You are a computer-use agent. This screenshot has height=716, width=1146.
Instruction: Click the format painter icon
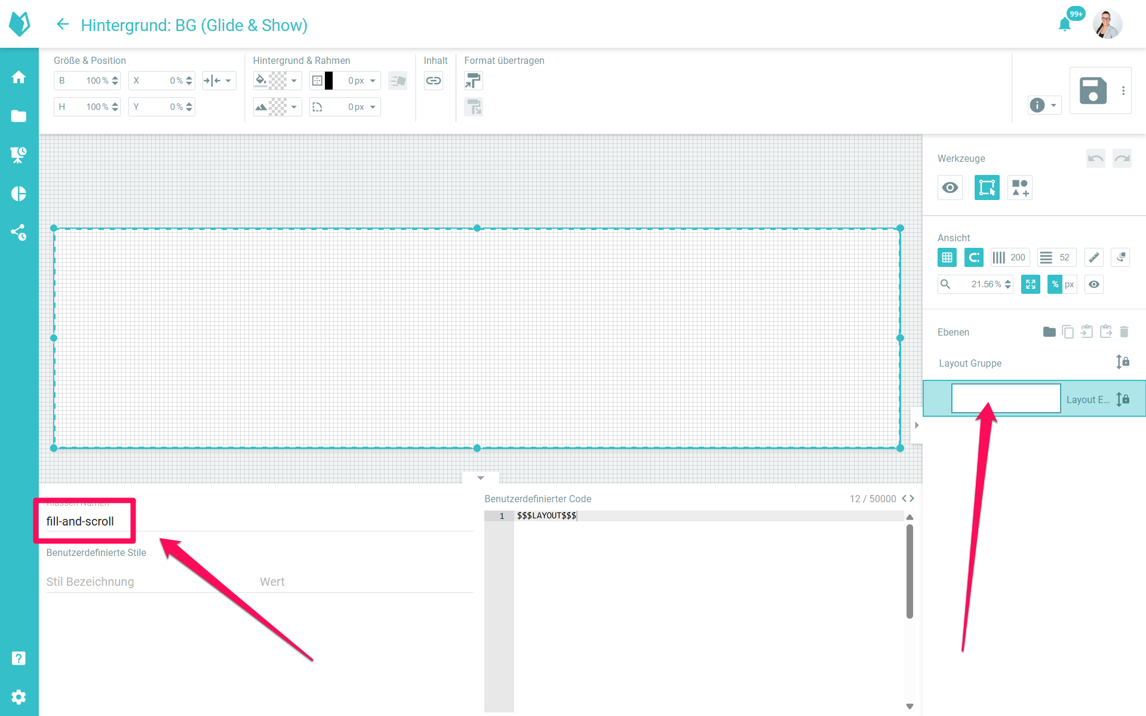473,81
